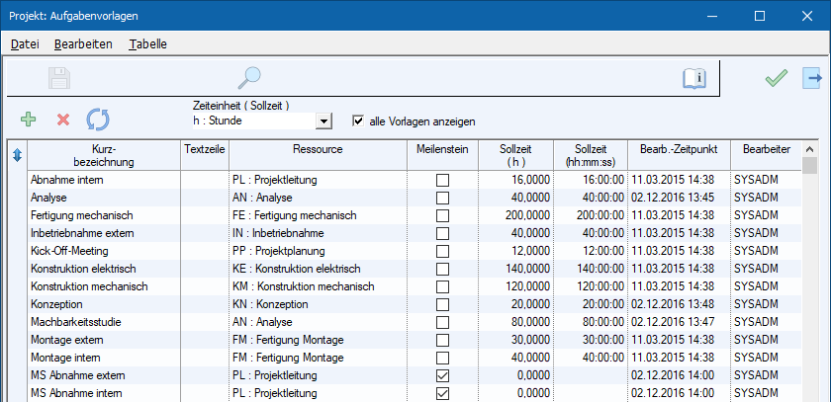Screen dimensions: 831x402
Task: Refresh the table with blue arrows icon
Action: click(98, 120)
